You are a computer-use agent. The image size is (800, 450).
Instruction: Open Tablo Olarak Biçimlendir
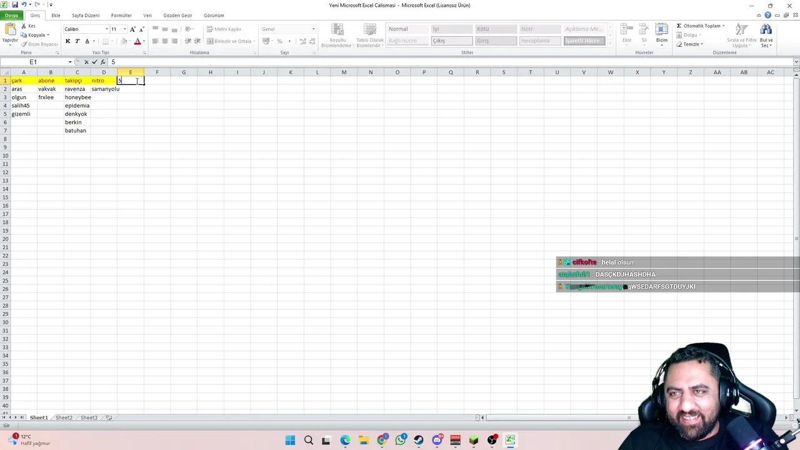pyautogui.click(x=370, y=36)
